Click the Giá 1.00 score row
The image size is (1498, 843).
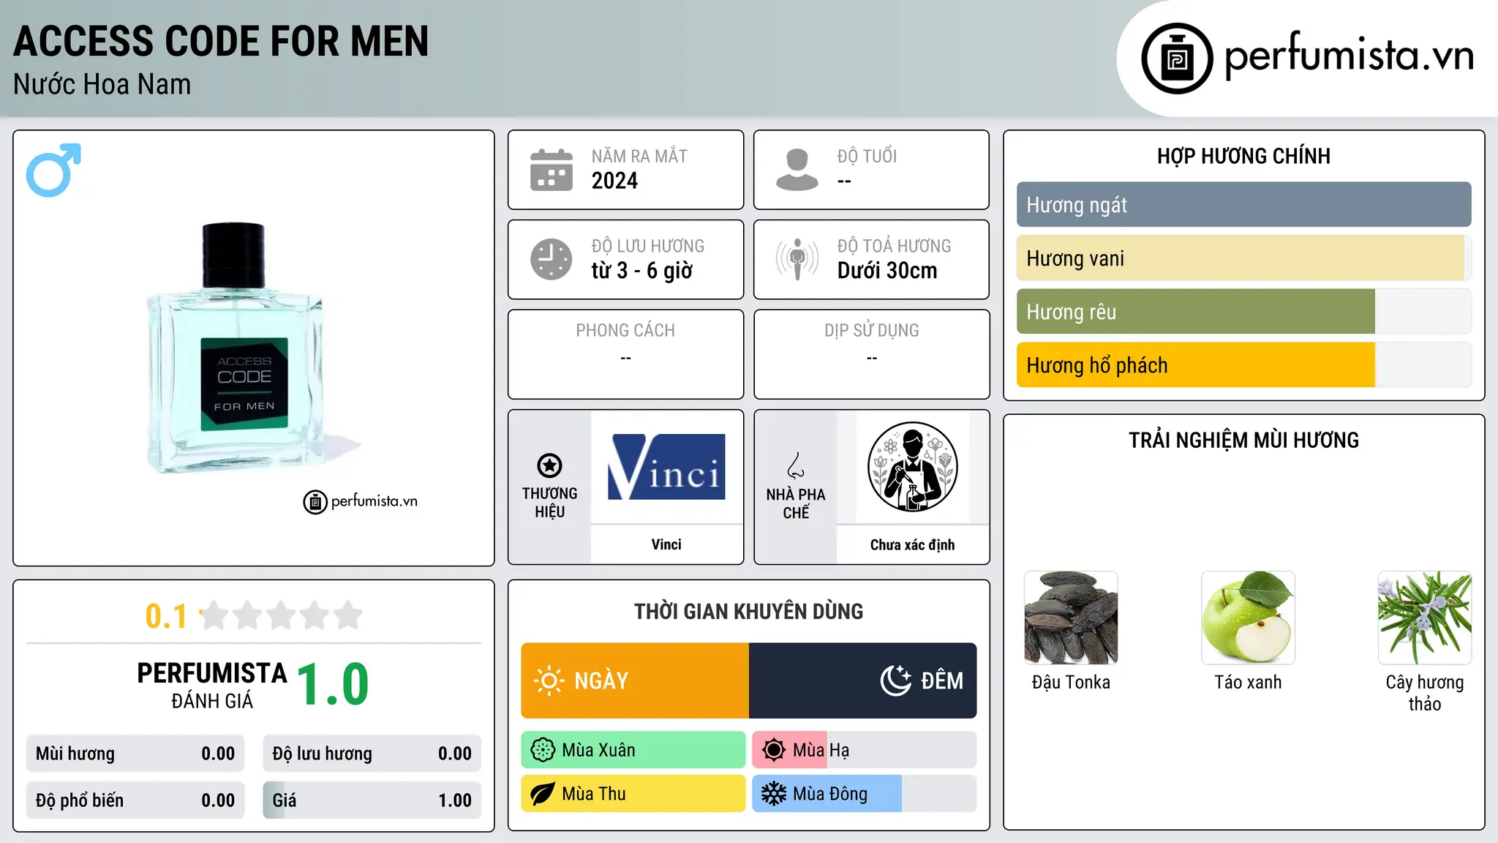(x=372, y=801)
